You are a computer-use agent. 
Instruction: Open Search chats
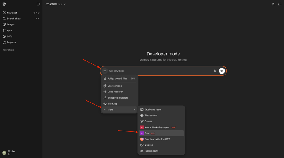[x=21, y=19]
